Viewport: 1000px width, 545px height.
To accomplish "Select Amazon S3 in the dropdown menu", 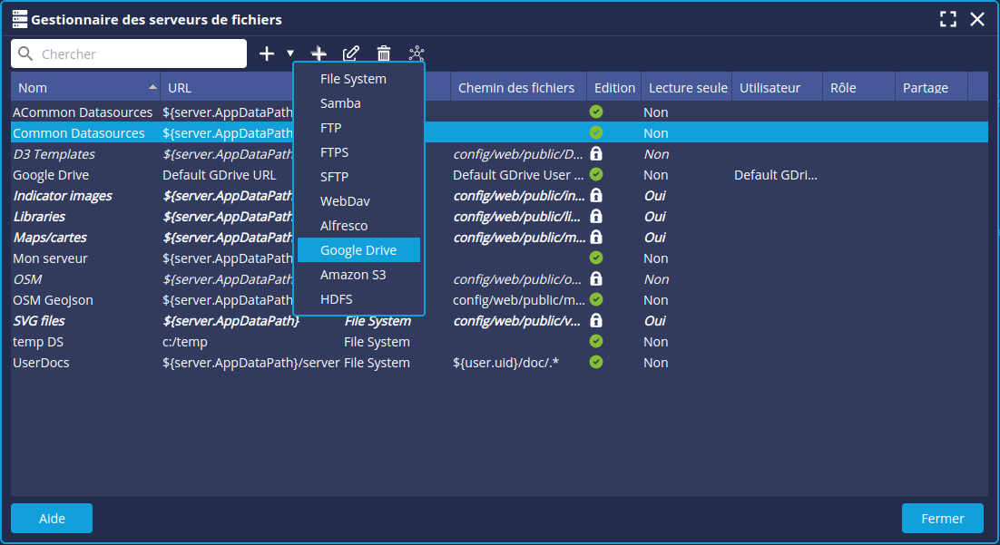I will tap(353, 275).
